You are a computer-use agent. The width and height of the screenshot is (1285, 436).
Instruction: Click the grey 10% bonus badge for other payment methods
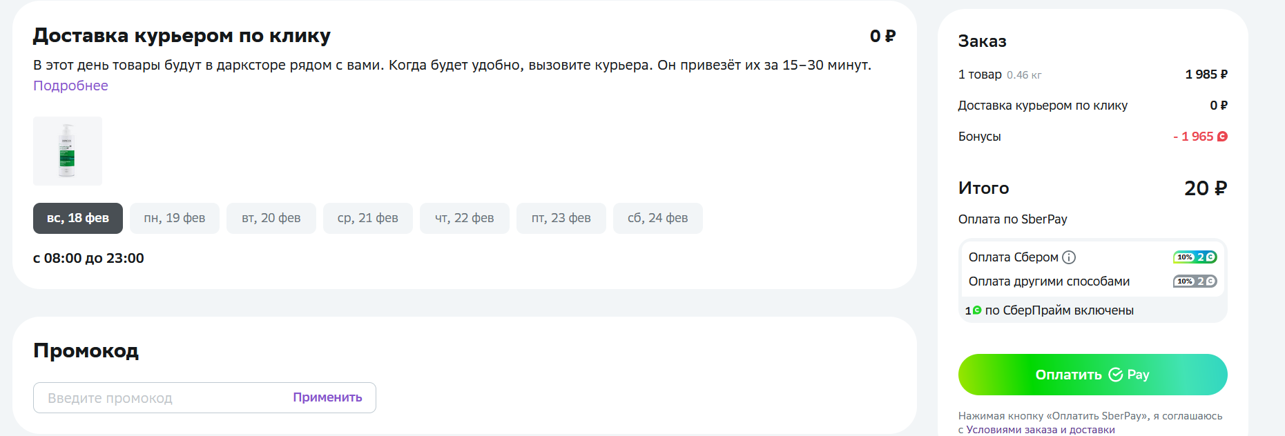click(1195, 281)
